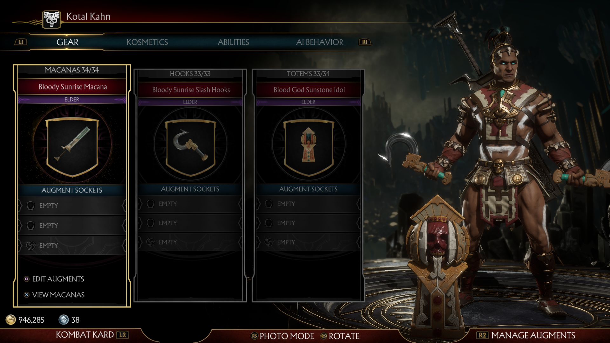Go to the AI Behavior tab
The image size is (610, 343).
320,42
